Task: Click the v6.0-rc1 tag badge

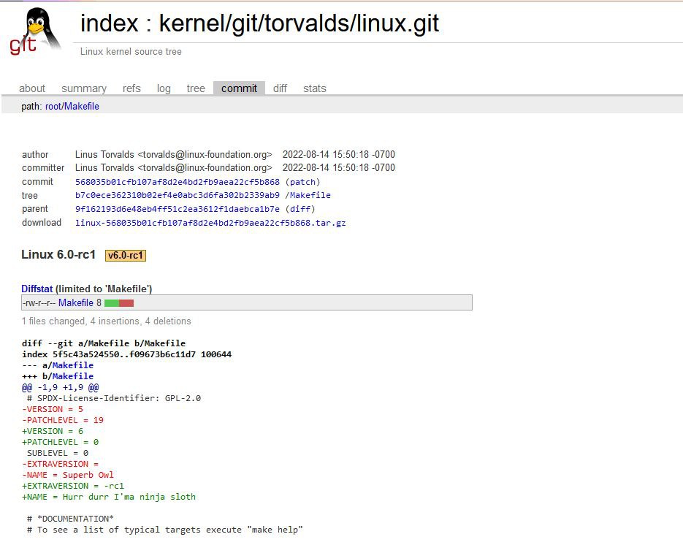Action: (x=126, y=255)
